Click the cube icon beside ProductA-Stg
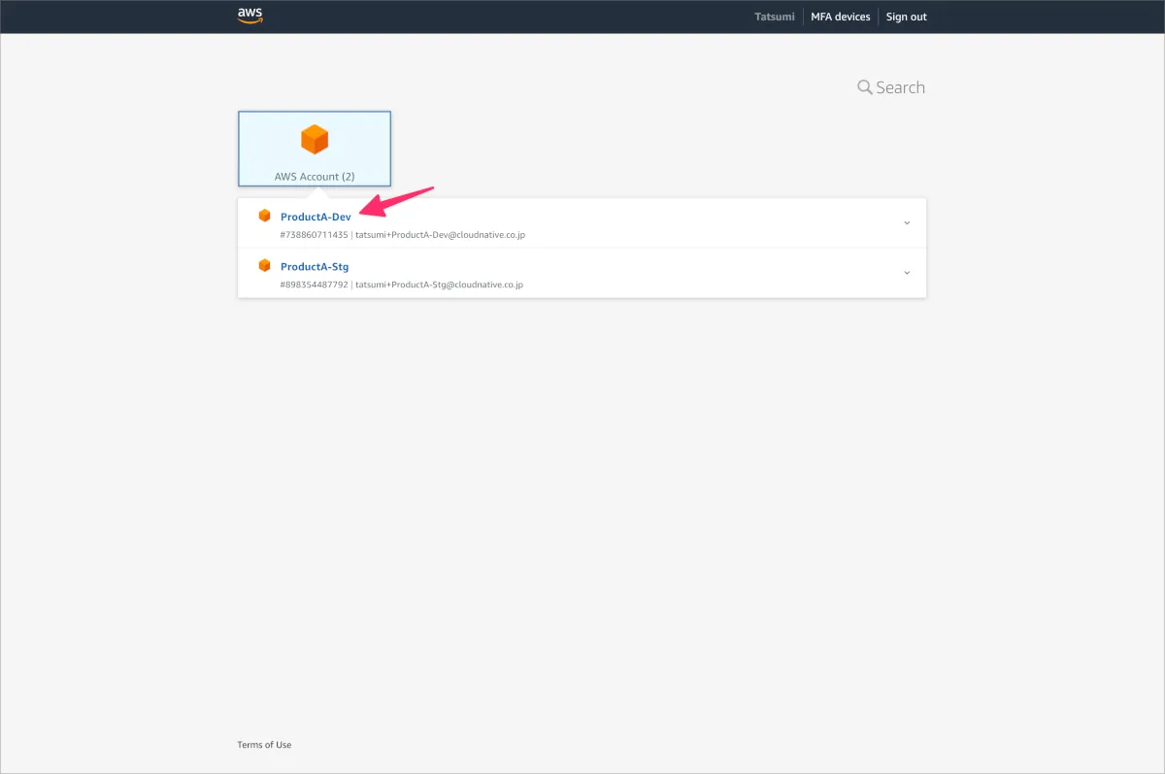The height and width of the screenshot is (774, 1165). point(264,265)
